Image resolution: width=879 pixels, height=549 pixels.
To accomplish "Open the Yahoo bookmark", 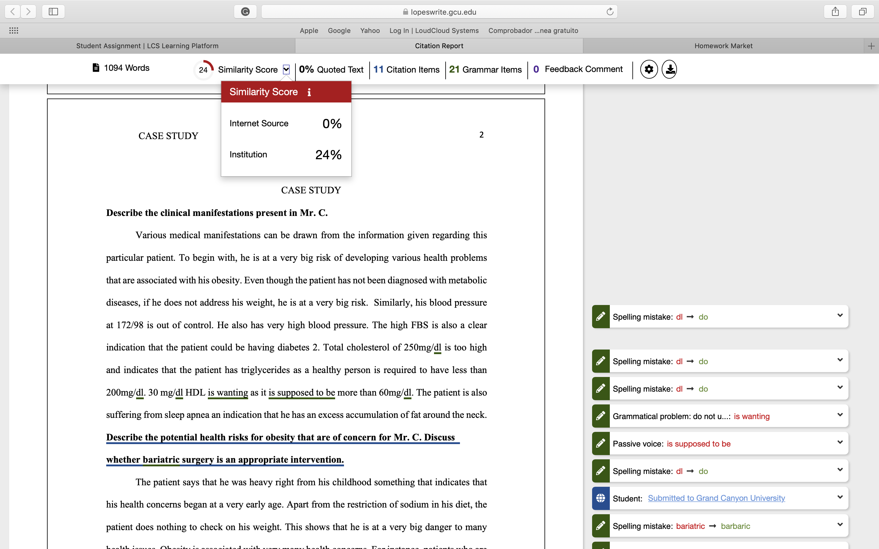I will click(370, 30).
